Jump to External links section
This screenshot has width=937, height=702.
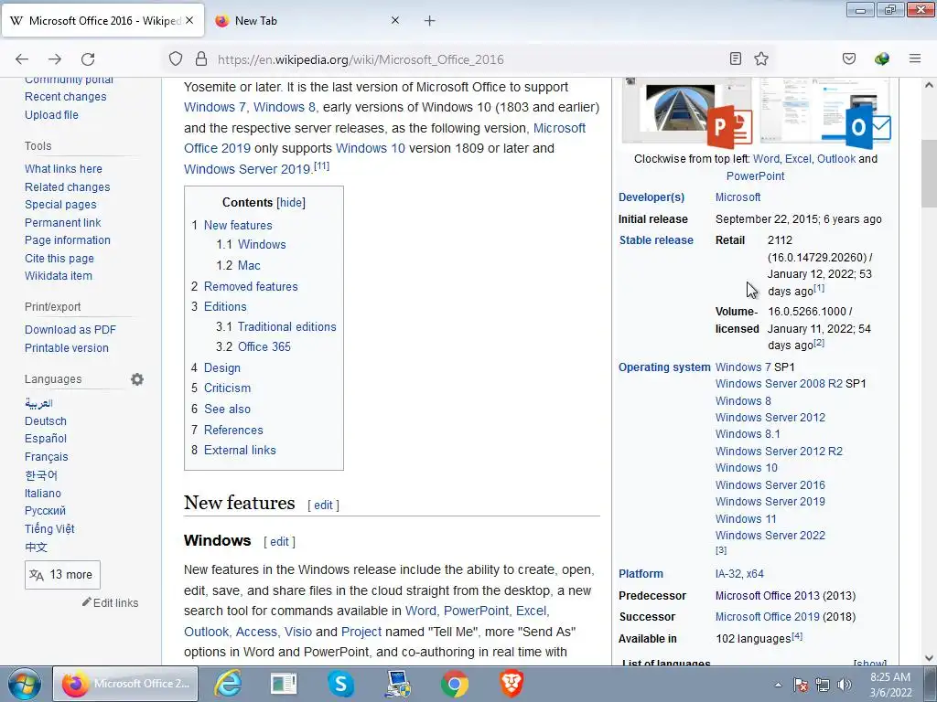240,450
